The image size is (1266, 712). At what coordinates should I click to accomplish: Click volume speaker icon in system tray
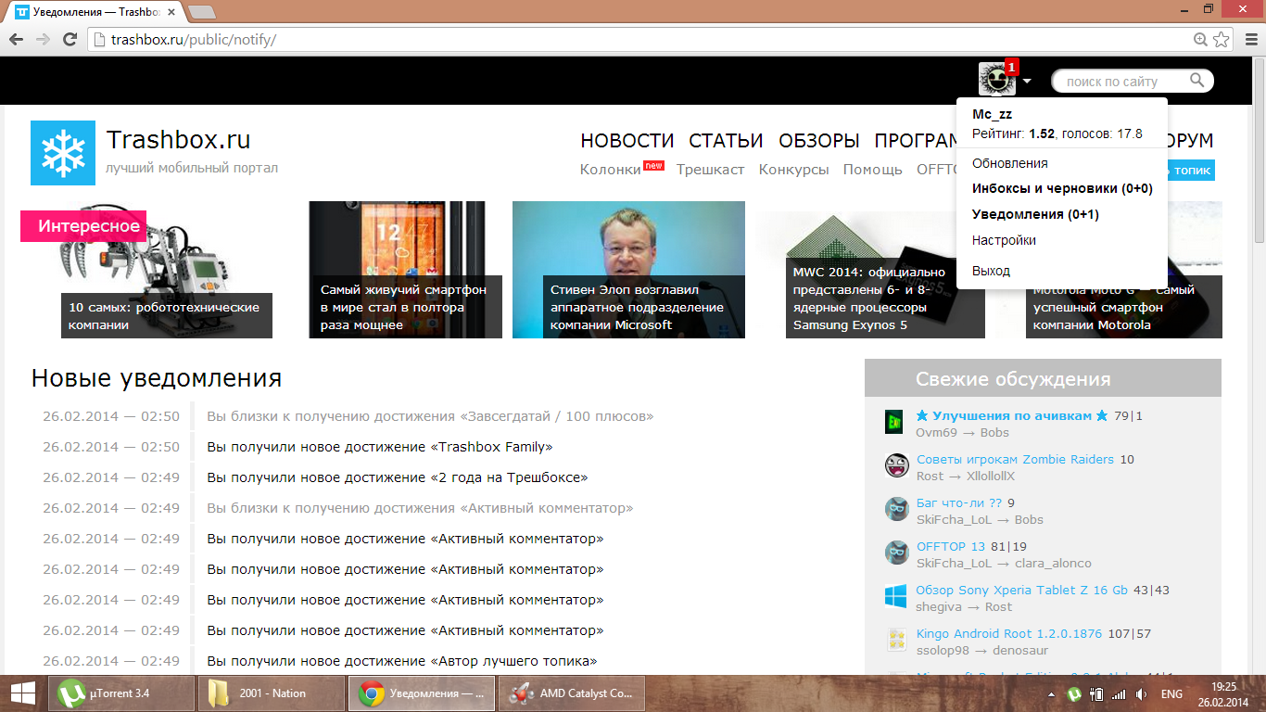tap(1141, 693)
